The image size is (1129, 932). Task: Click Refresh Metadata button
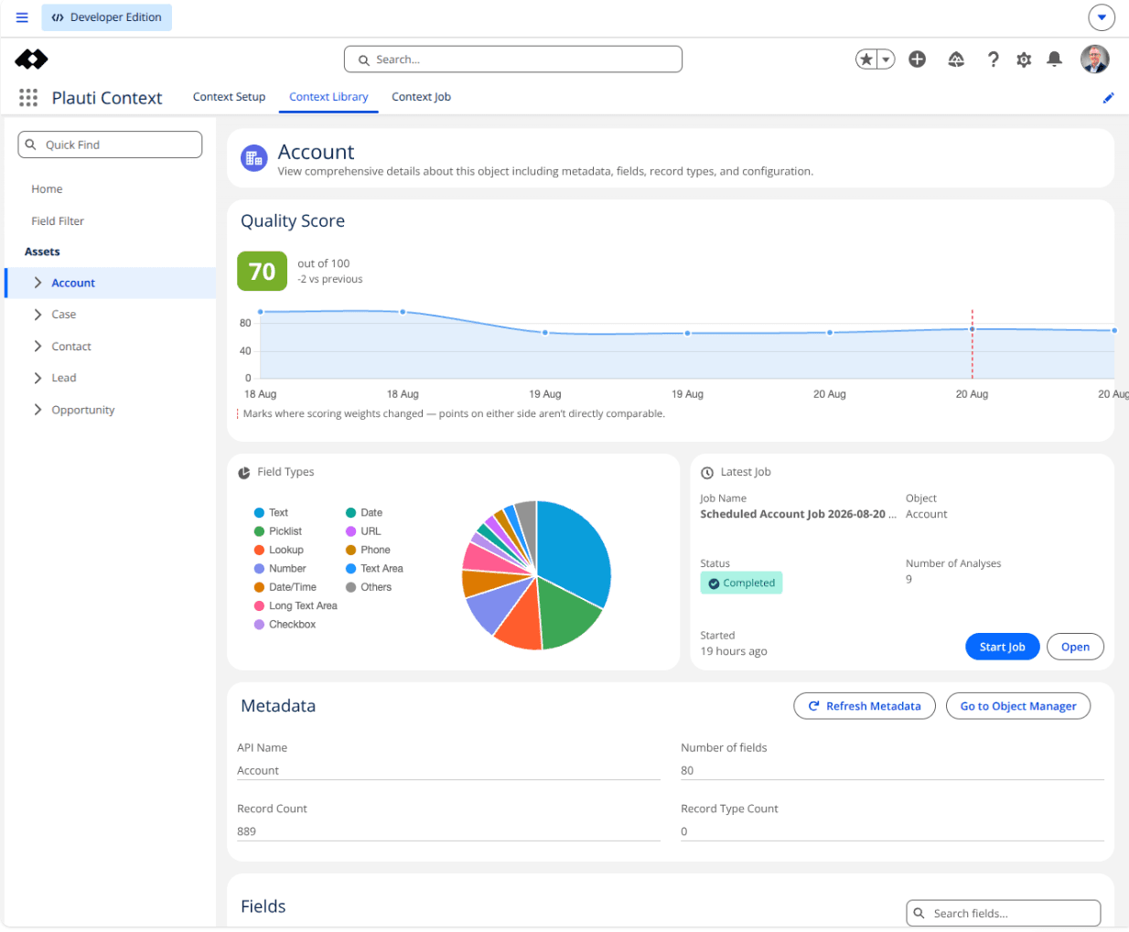click(x=865, y=706)
